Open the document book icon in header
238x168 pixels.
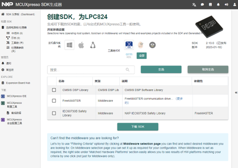[210, 5]
